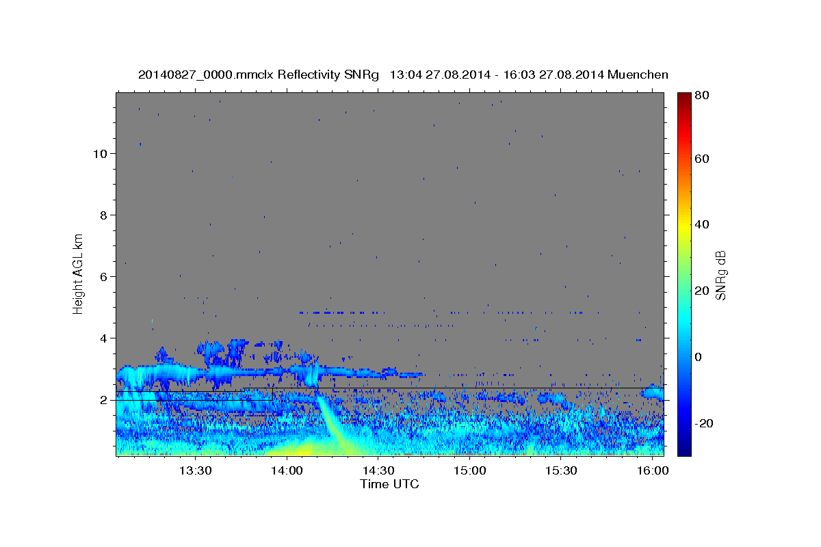The height and width of the screenshot is (547, 821).
Task: Click the 15:30 time tick label
Action: pos(562,470)
